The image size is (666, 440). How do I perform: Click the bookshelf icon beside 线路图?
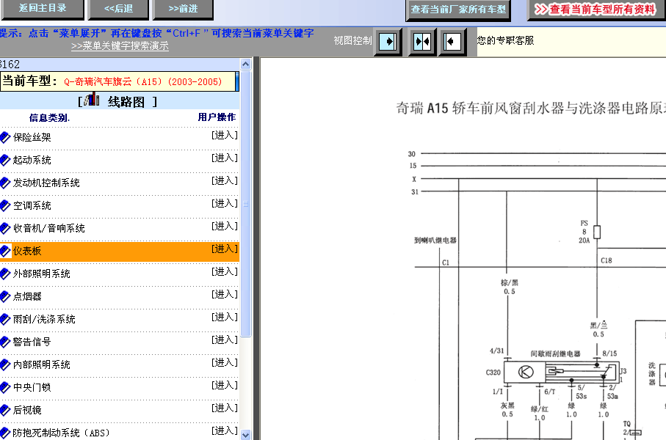pyautogui.click(x=92, y=100)
